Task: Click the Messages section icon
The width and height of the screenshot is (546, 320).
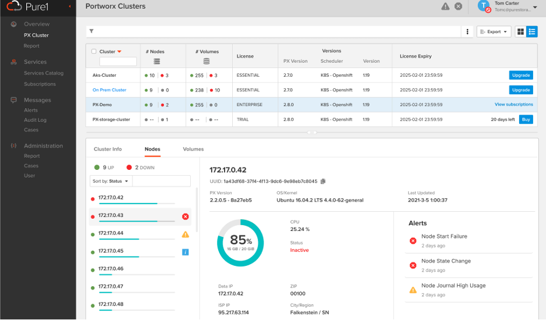Action: click(x=13, y=100)
